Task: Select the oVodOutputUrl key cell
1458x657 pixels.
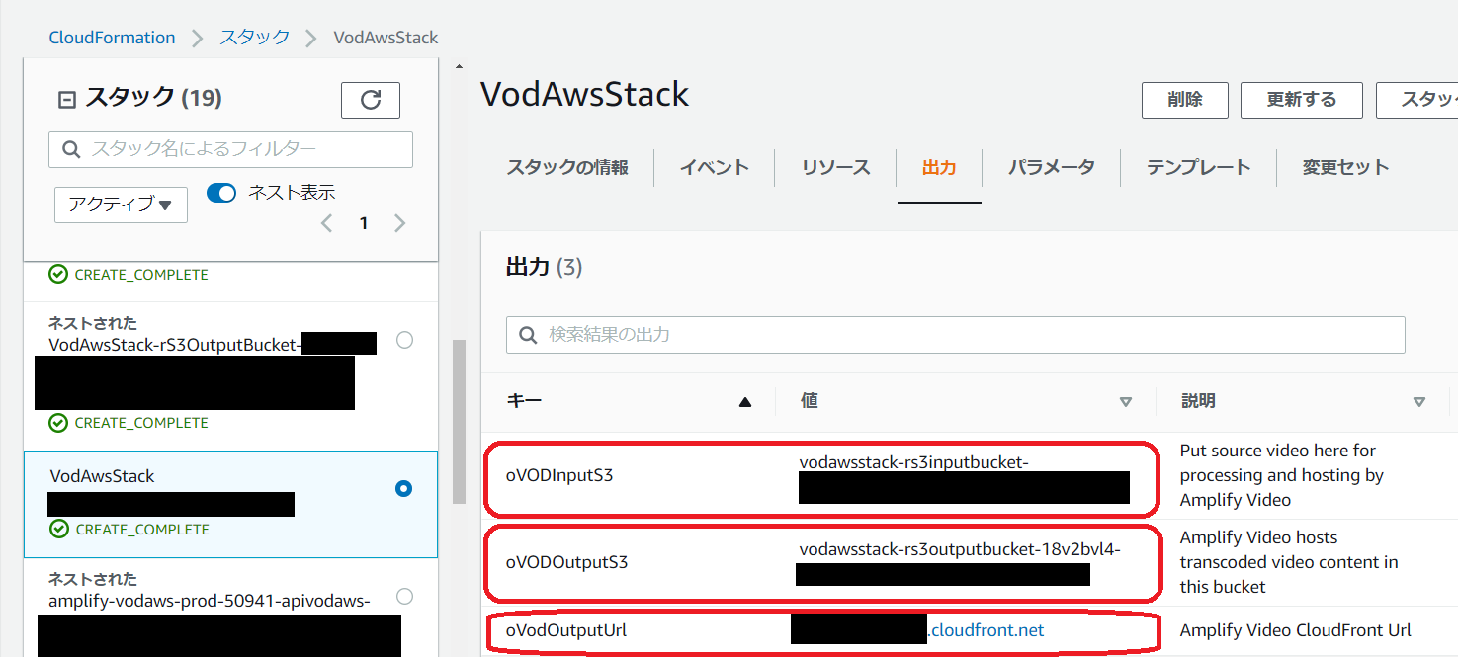Action: pyautogui.click(x=566, y=630)
